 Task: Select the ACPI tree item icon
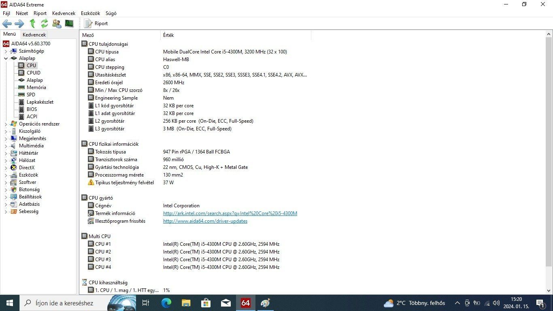coord(21,117)
